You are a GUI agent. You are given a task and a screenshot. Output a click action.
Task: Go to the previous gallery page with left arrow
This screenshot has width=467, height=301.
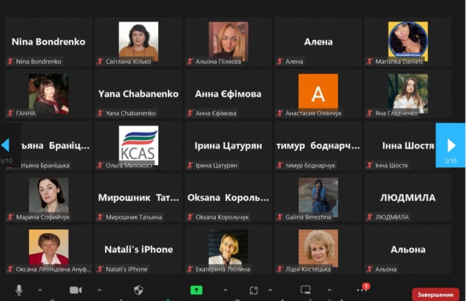(x=6, y=145)
